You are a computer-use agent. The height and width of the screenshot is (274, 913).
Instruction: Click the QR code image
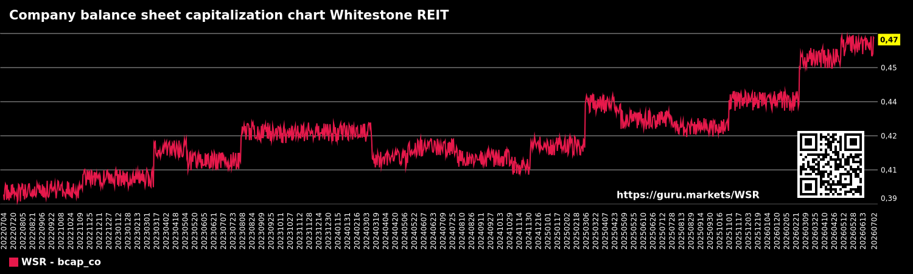(831, 164)
